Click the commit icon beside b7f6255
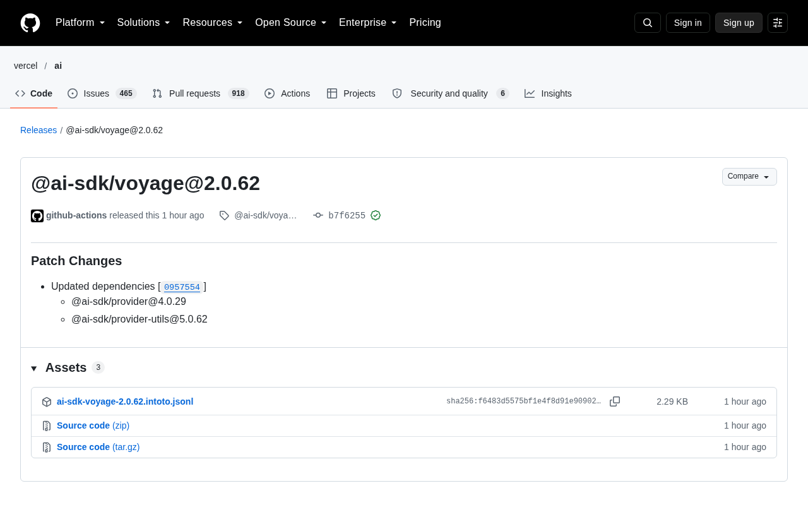 click(x=318, y=215)
